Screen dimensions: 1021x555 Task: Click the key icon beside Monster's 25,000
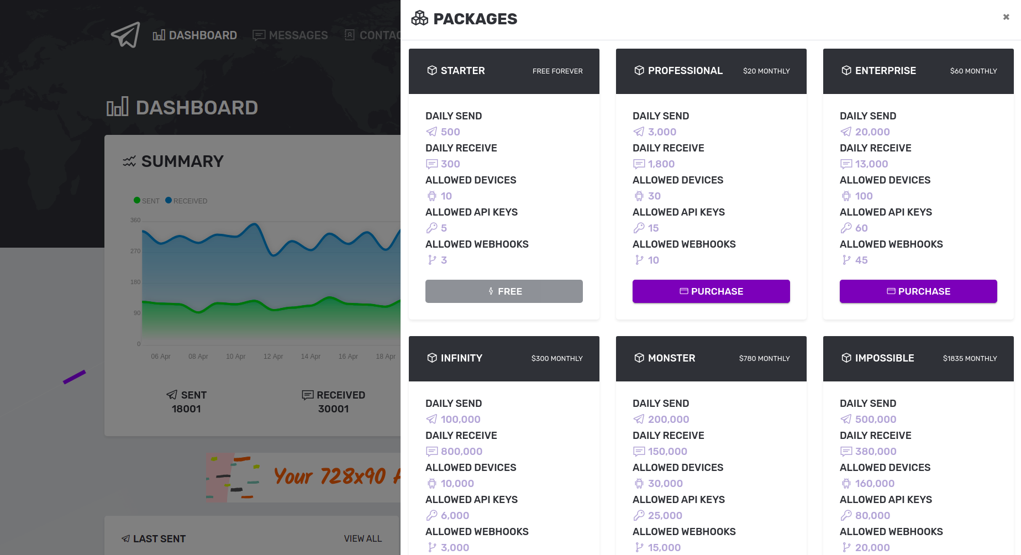pos(639,516)
